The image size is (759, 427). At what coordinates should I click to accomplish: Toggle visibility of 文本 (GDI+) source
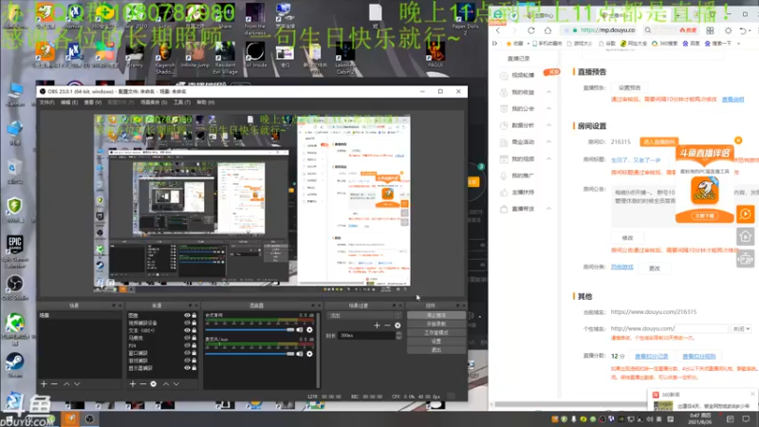click(x=187, y=330)
